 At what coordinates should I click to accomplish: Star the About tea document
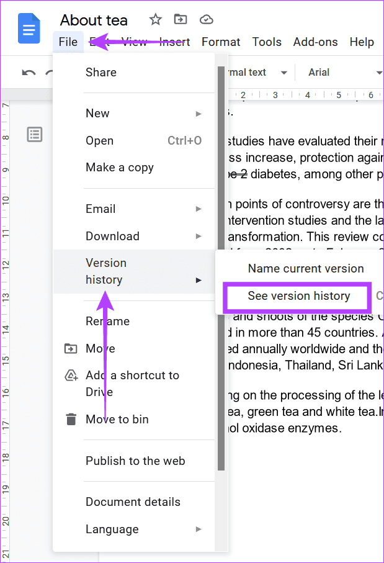pos(155,20)
